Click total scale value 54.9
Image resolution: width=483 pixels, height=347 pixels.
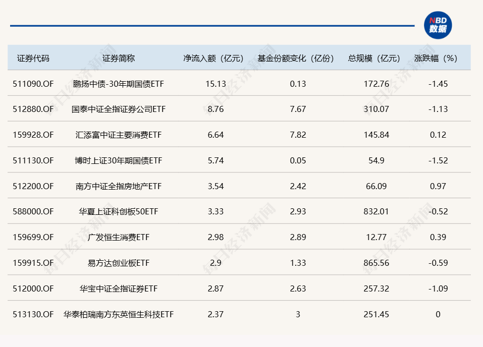click(x=377, y=160)
